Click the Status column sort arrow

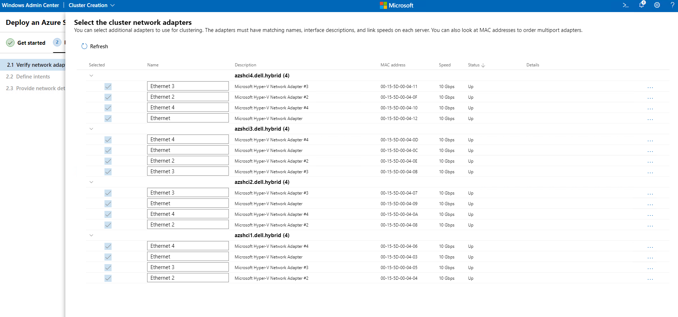click(x=483, y=65)
